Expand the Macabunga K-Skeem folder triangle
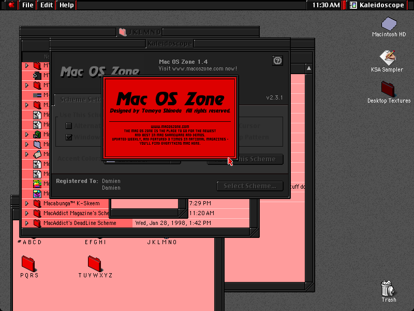 click(27, 203)
